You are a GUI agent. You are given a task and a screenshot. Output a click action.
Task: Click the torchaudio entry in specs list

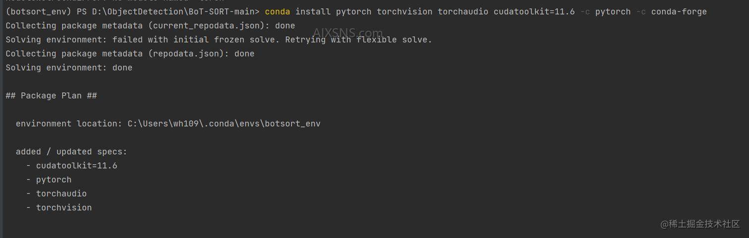61,193
